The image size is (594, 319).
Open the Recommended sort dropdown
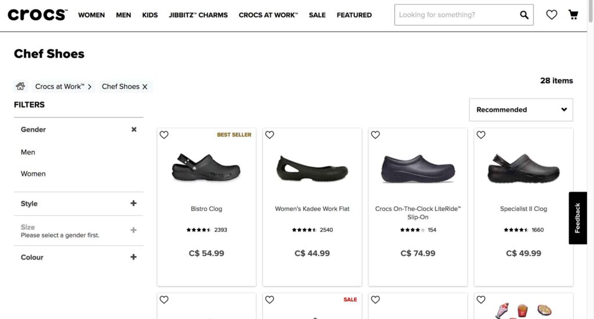[520, 109]
